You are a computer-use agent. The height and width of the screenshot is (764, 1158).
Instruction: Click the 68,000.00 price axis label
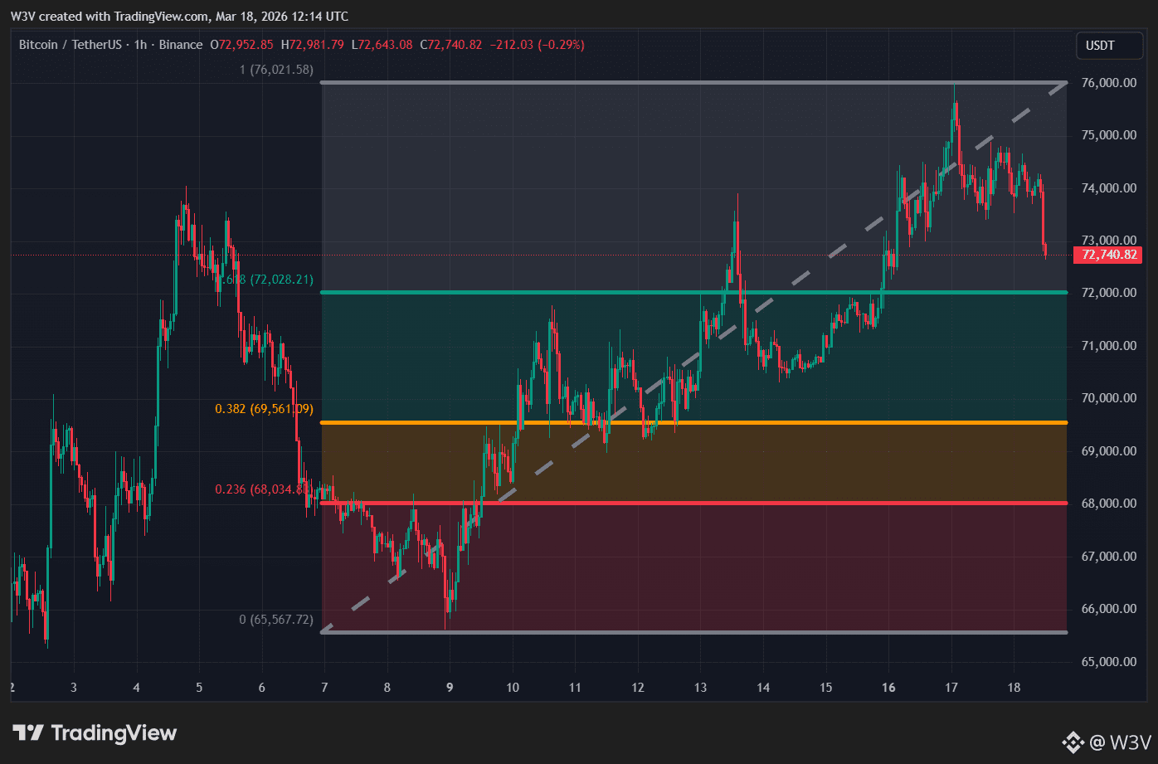(x=1107, y=504)
